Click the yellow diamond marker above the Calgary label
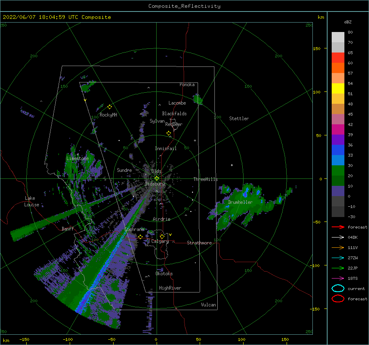The width and height of the screenshot is (369, 345). point(162,236)
